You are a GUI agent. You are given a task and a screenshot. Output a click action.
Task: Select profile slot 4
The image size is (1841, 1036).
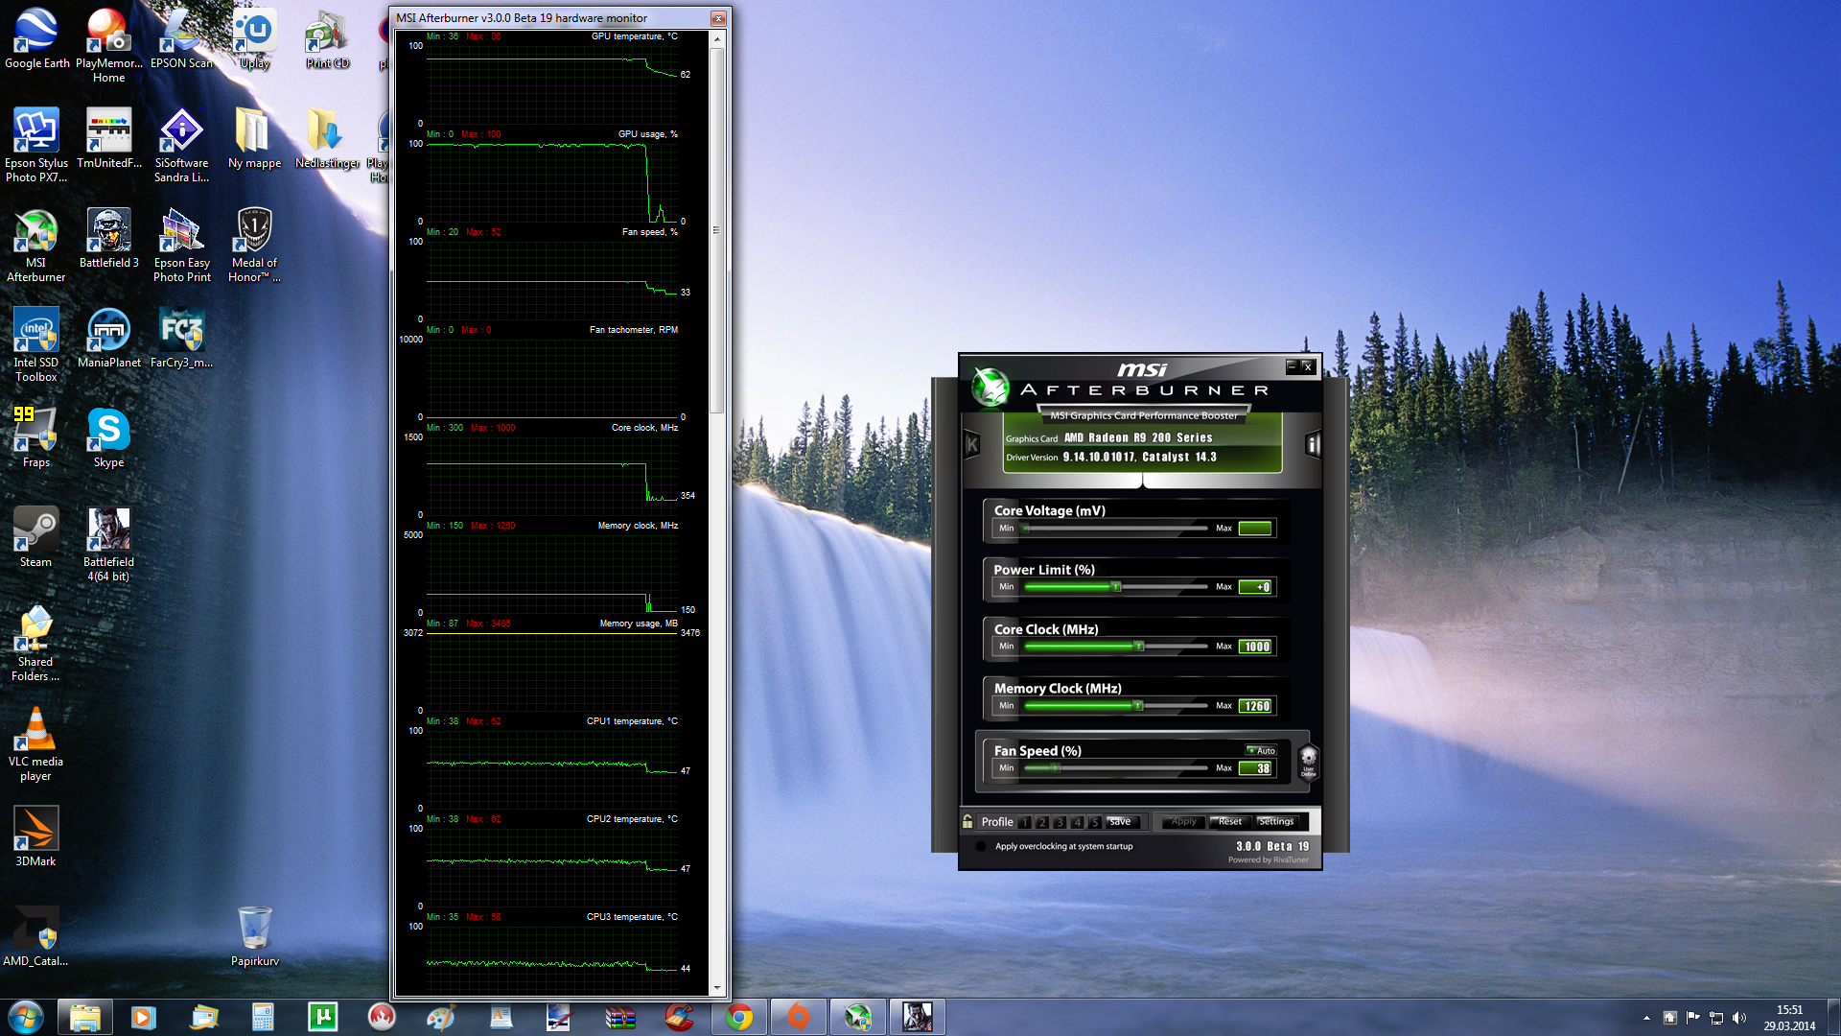(1077, 822)
